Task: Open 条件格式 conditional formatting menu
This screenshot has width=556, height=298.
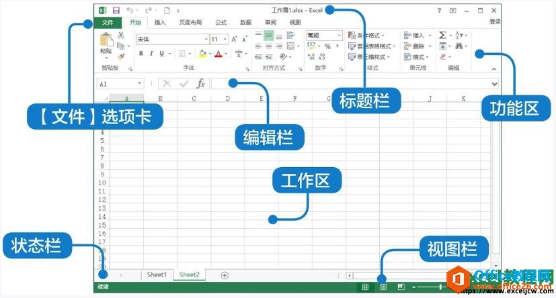Action: coord(366,36)
